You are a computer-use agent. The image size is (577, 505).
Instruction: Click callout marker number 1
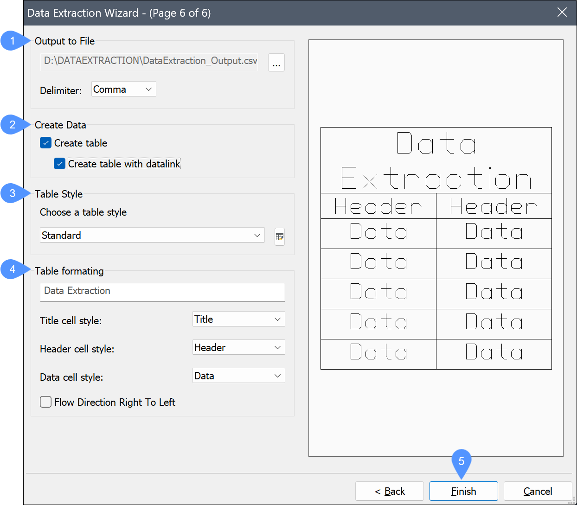13,41
